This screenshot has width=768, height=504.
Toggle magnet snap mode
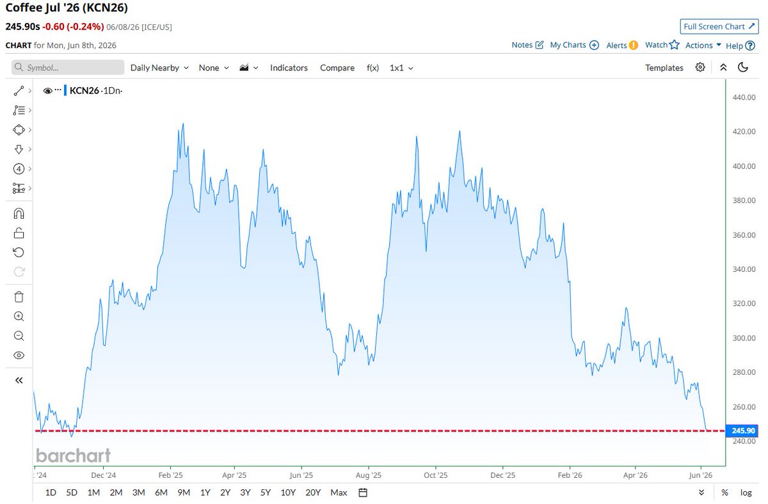(19, 214)
